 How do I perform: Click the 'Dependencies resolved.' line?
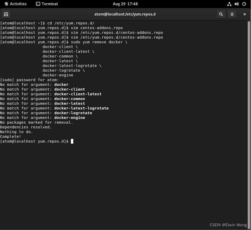[x=26, y=127]
